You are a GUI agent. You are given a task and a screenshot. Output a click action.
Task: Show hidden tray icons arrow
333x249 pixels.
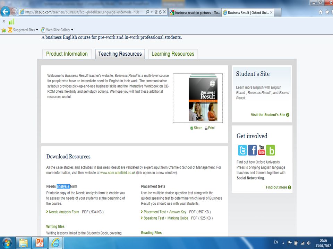tap(283, 243)
